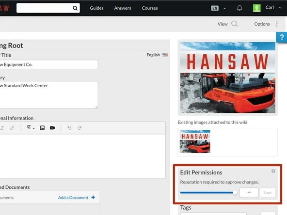Click the search magnifier icon in header

tap(75, 8)
